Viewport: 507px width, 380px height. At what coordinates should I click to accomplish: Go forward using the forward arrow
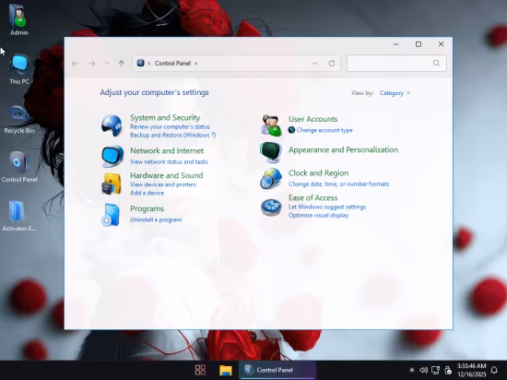(92, 64)
